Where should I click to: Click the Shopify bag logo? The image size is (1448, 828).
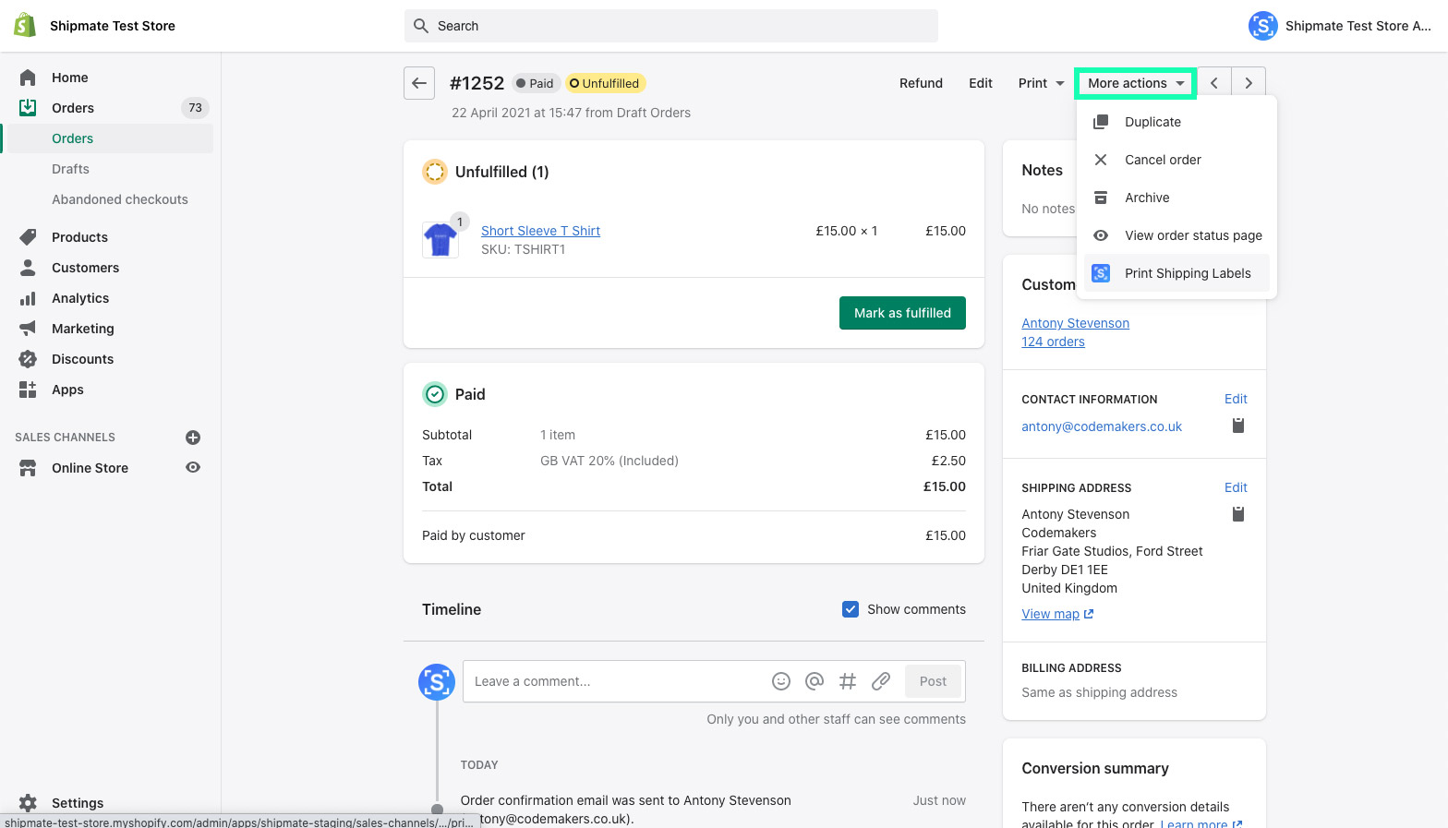(25, 25)
